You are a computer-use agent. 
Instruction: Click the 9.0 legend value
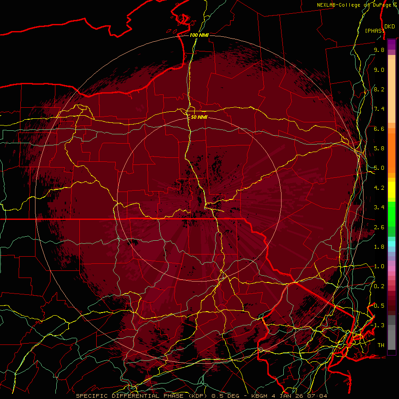(379, 70)
